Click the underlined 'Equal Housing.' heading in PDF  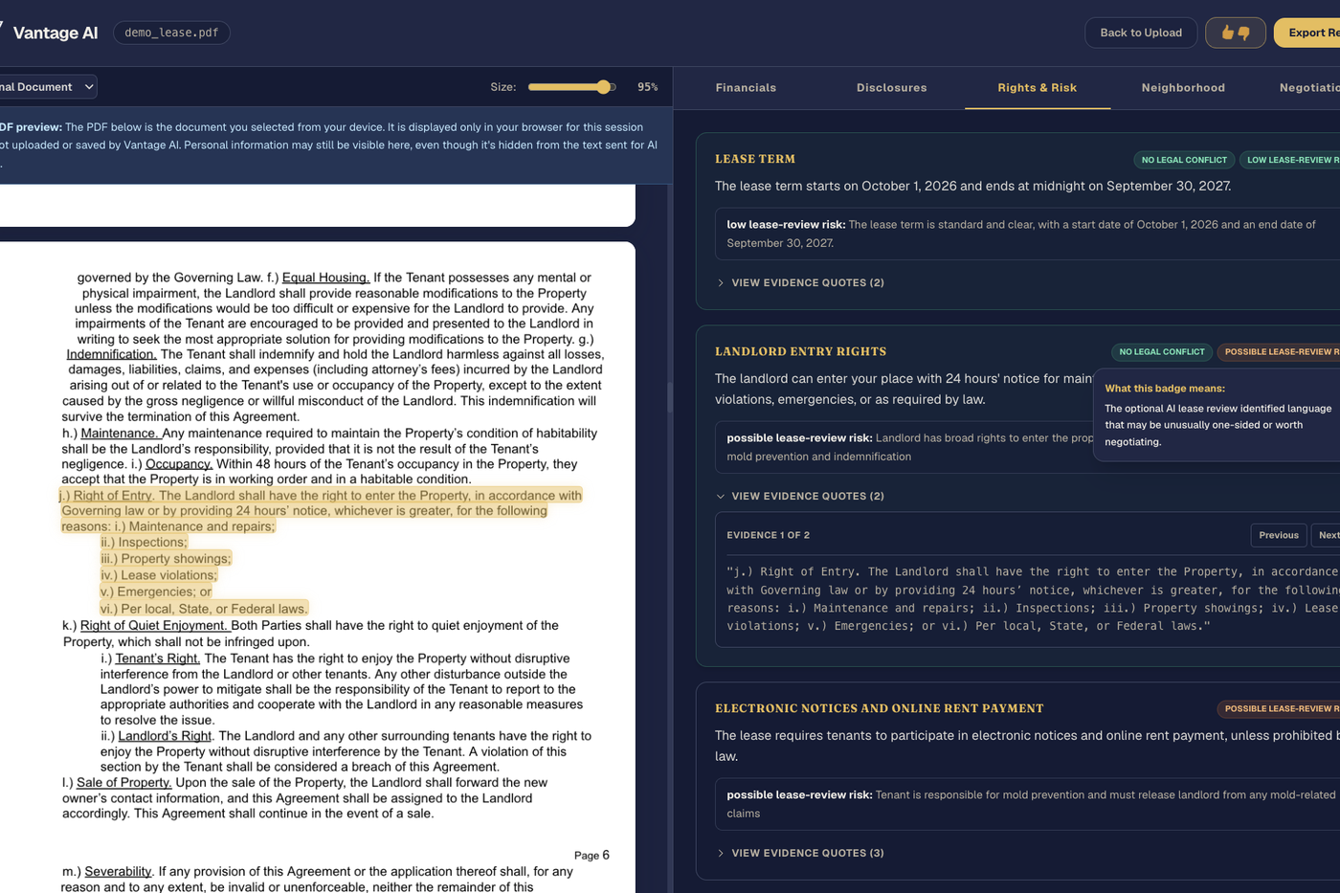pos(325,278)
